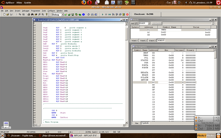Click the red power shutdown button
Image resolution: width=221 pixels, height=138 pixels.
218,3
